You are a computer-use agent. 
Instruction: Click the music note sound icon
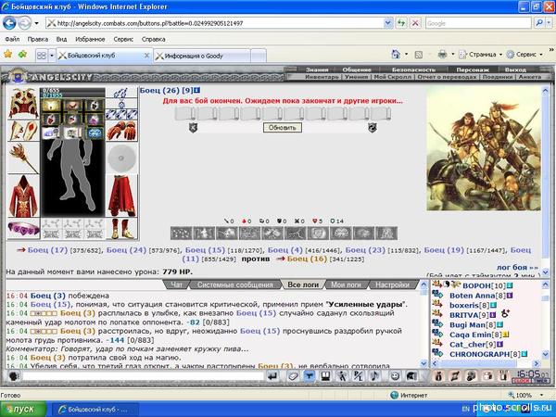click(x=374, y=376)
